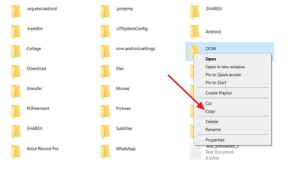Select the Voice Record Pro folder name

(x=42, y=149)
